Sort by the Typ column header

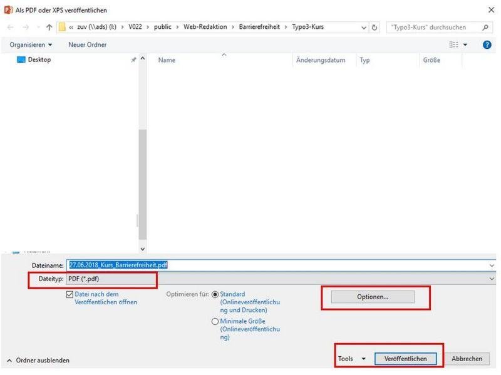[x=364, y=60]
